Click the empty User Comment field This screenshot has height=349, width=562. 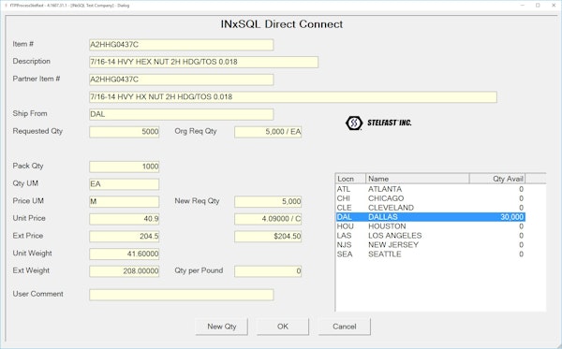pyautogui.click(x=182, y=295)
